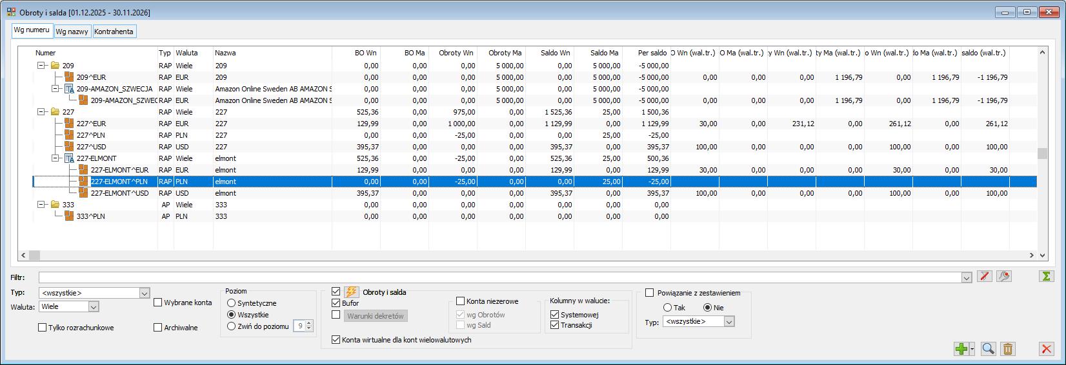This screenshot has width=1066, height=365.
Task: Click into the Filtr input field
Action: [500, 277]
